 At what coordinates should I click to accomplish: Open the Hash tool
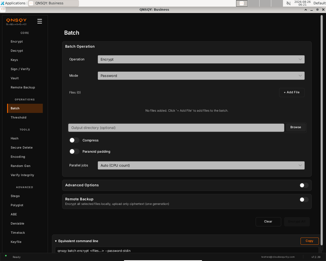[25, 138]
